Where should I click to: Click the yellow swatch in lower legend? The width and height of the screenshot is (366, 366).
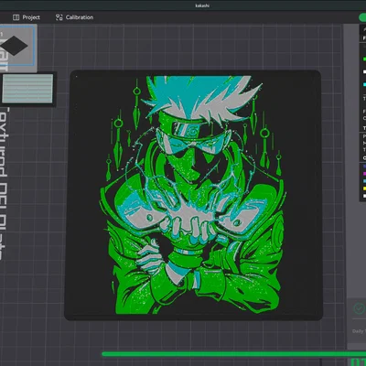(364, 188)
